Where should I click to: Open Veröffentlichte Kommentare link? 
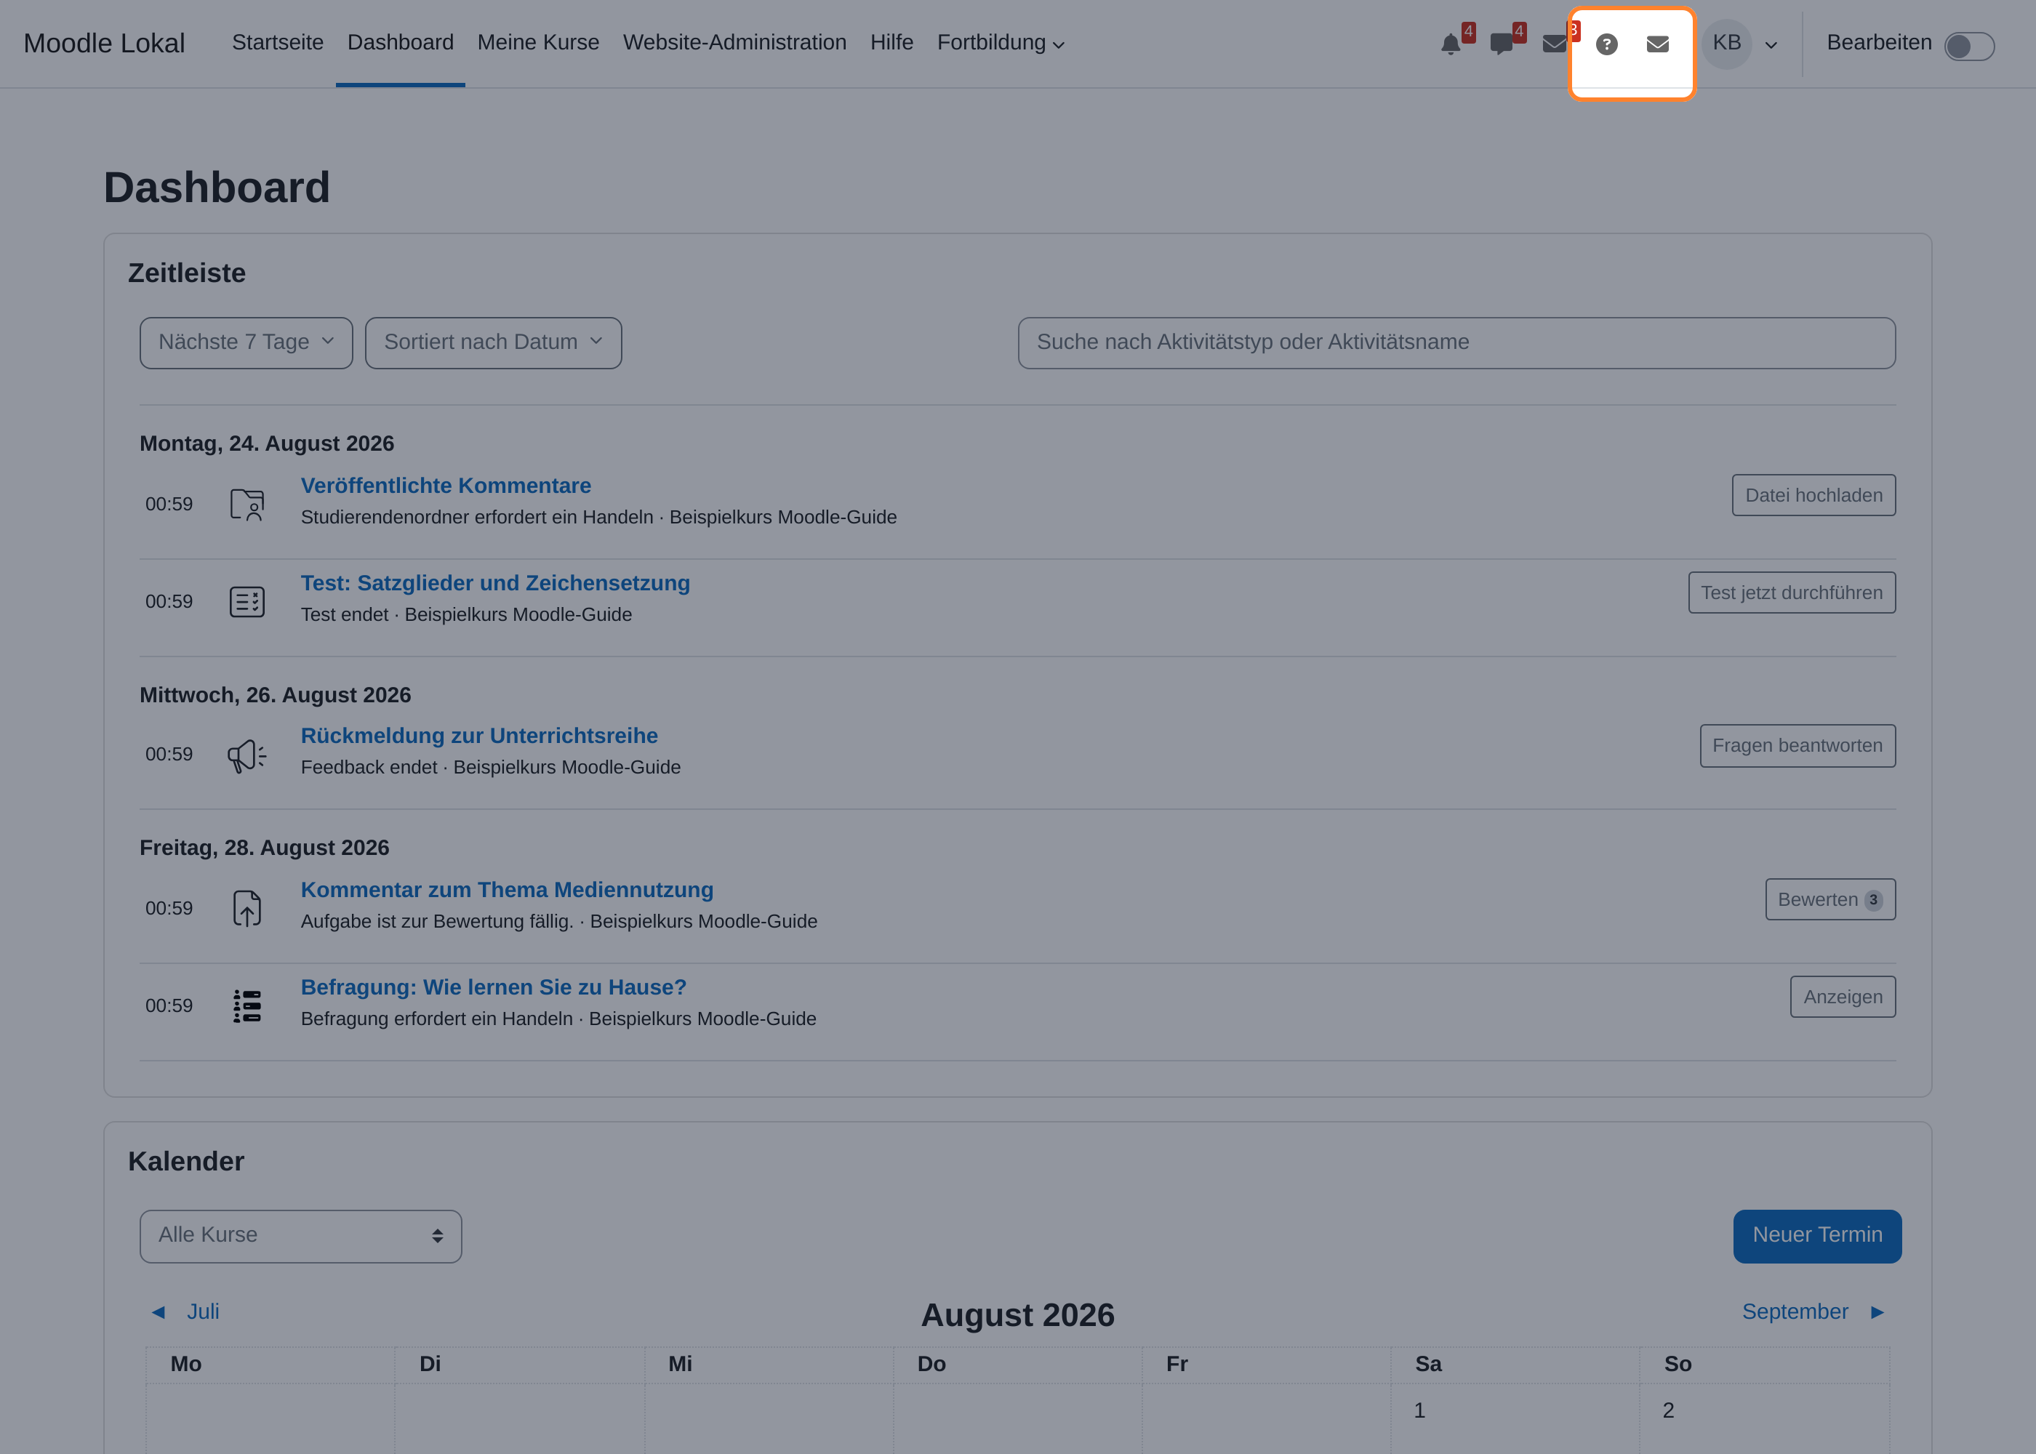pyautogui.click(x=446, y=485)
